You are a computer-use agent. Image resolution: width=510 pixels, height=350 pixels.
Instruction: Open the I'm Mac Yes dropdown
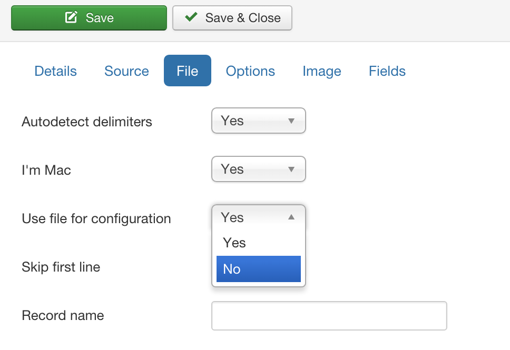coord(259,169)
